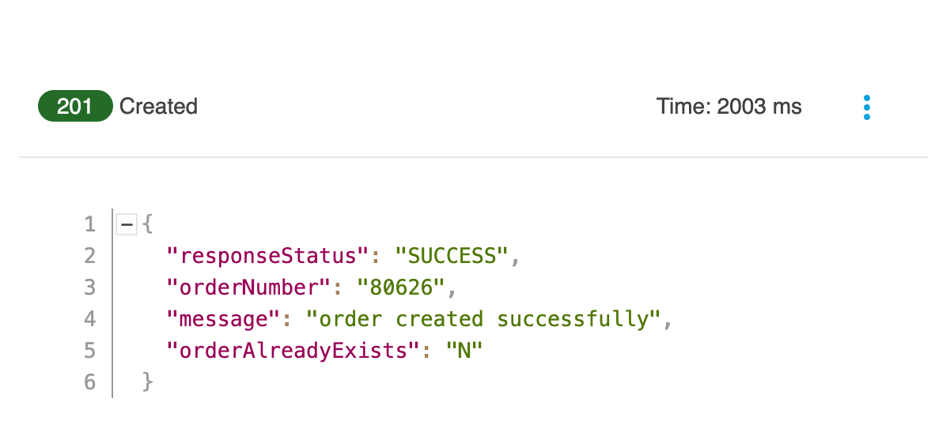Click the "order created successfully" value text
Image resolution: width=935 pixels, height=436 pixels.
click(484, 320)
